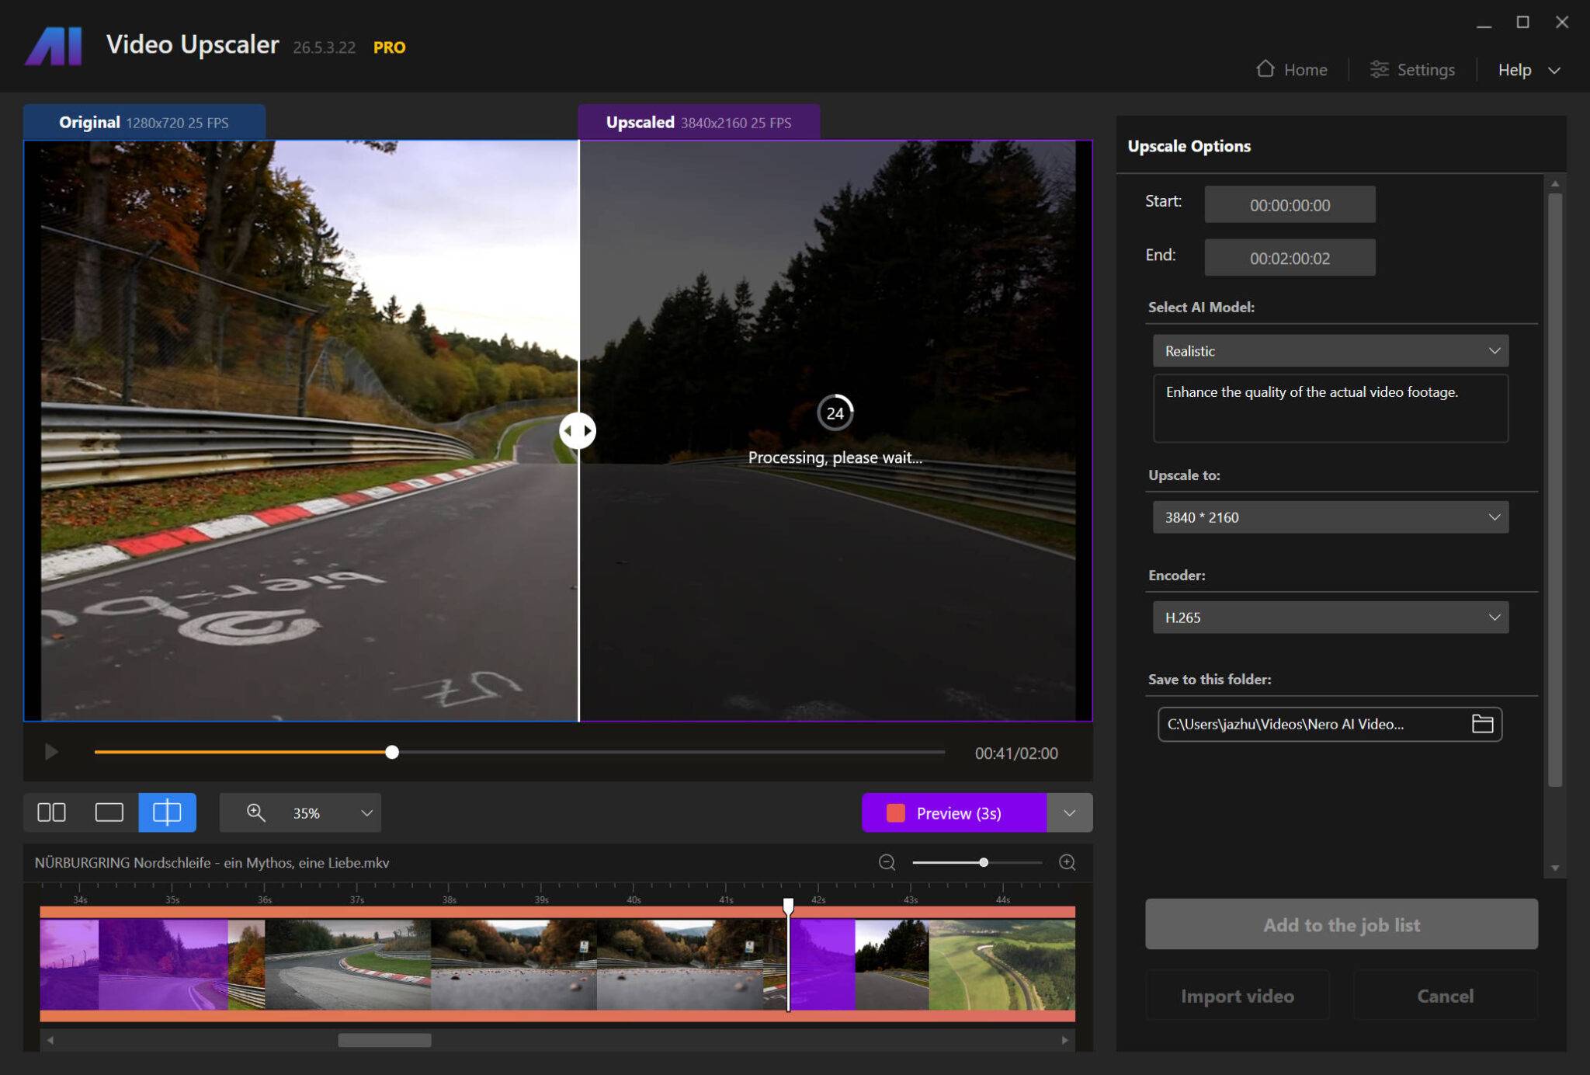Image resolution: width=1590 pixels, height=1075 pixels.
Task: Browse for output folder icon
Action: 1482,724
